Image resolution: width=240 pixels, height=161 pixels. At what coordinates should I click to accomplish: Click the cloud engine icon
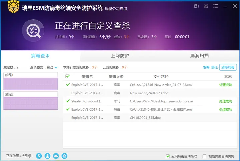(x=56, y=156)
